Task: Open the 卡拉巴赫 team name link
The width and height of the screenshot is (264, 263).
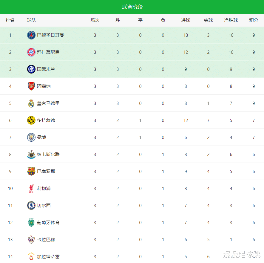Action: click(46, 240)
